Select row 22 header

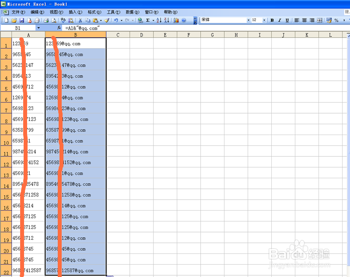(6, 270)
